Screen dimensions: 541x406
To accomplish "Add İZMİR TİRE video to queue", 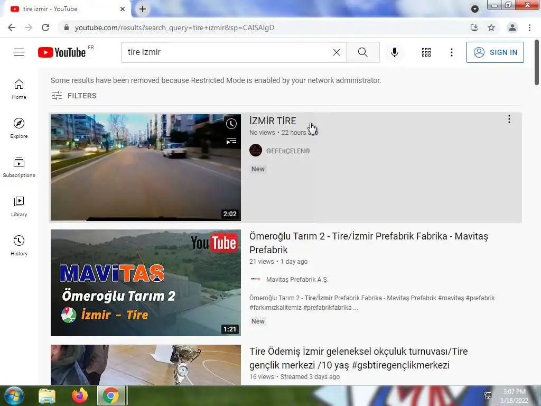I will click(231, 141).
